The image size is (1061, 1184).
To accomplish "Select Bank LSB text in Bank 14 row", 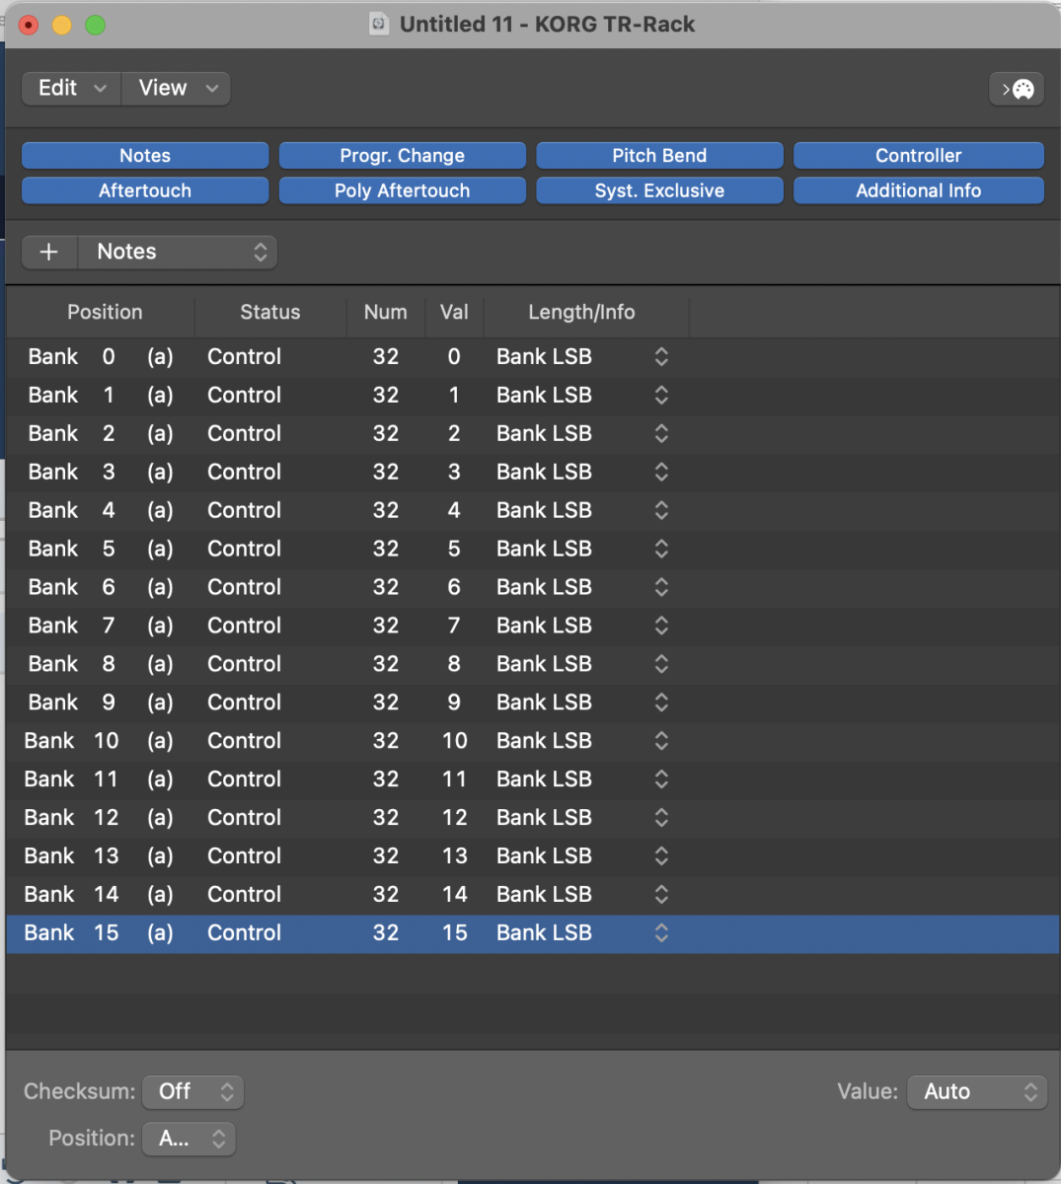I will [544, 896].
